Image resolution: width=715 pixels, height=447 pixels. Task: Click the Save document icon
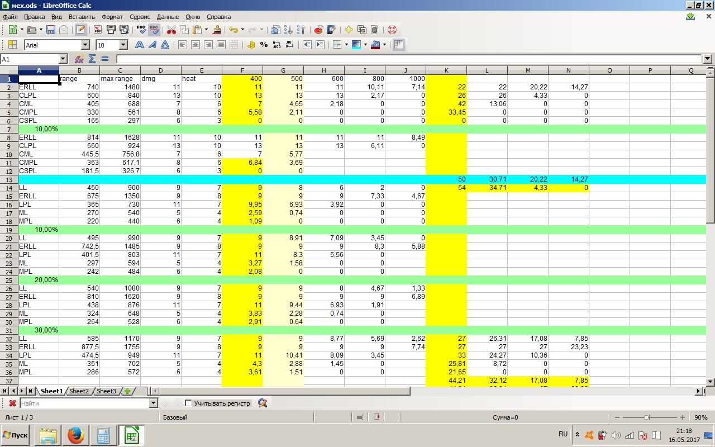51,30
